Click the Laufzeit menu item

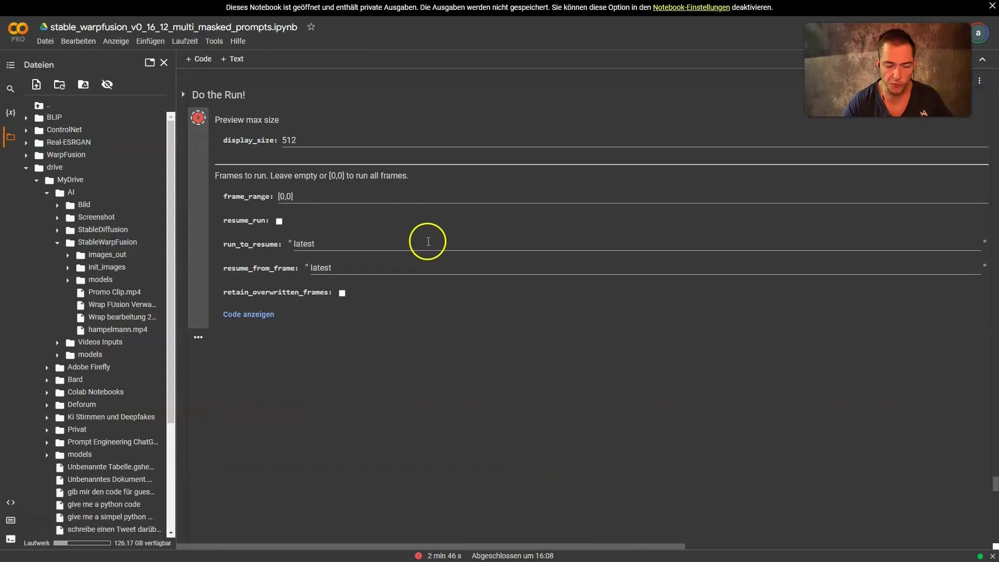[185, 42]
